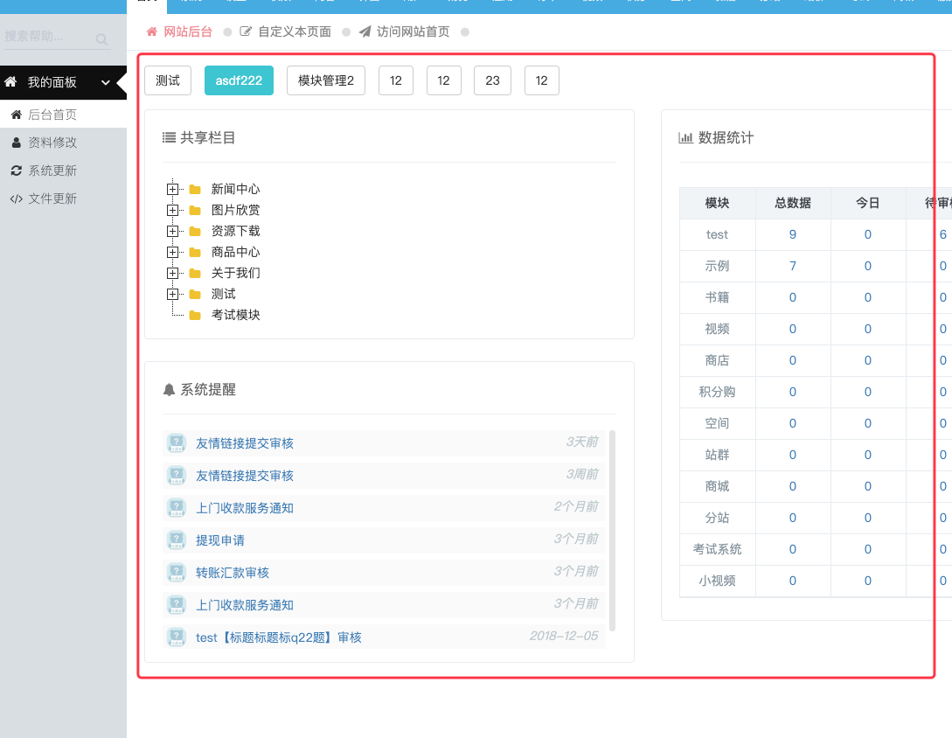Open the test【标题标题标q22题】审核 reminder
The width and height of the screenshot is (952, 738).
278,637
